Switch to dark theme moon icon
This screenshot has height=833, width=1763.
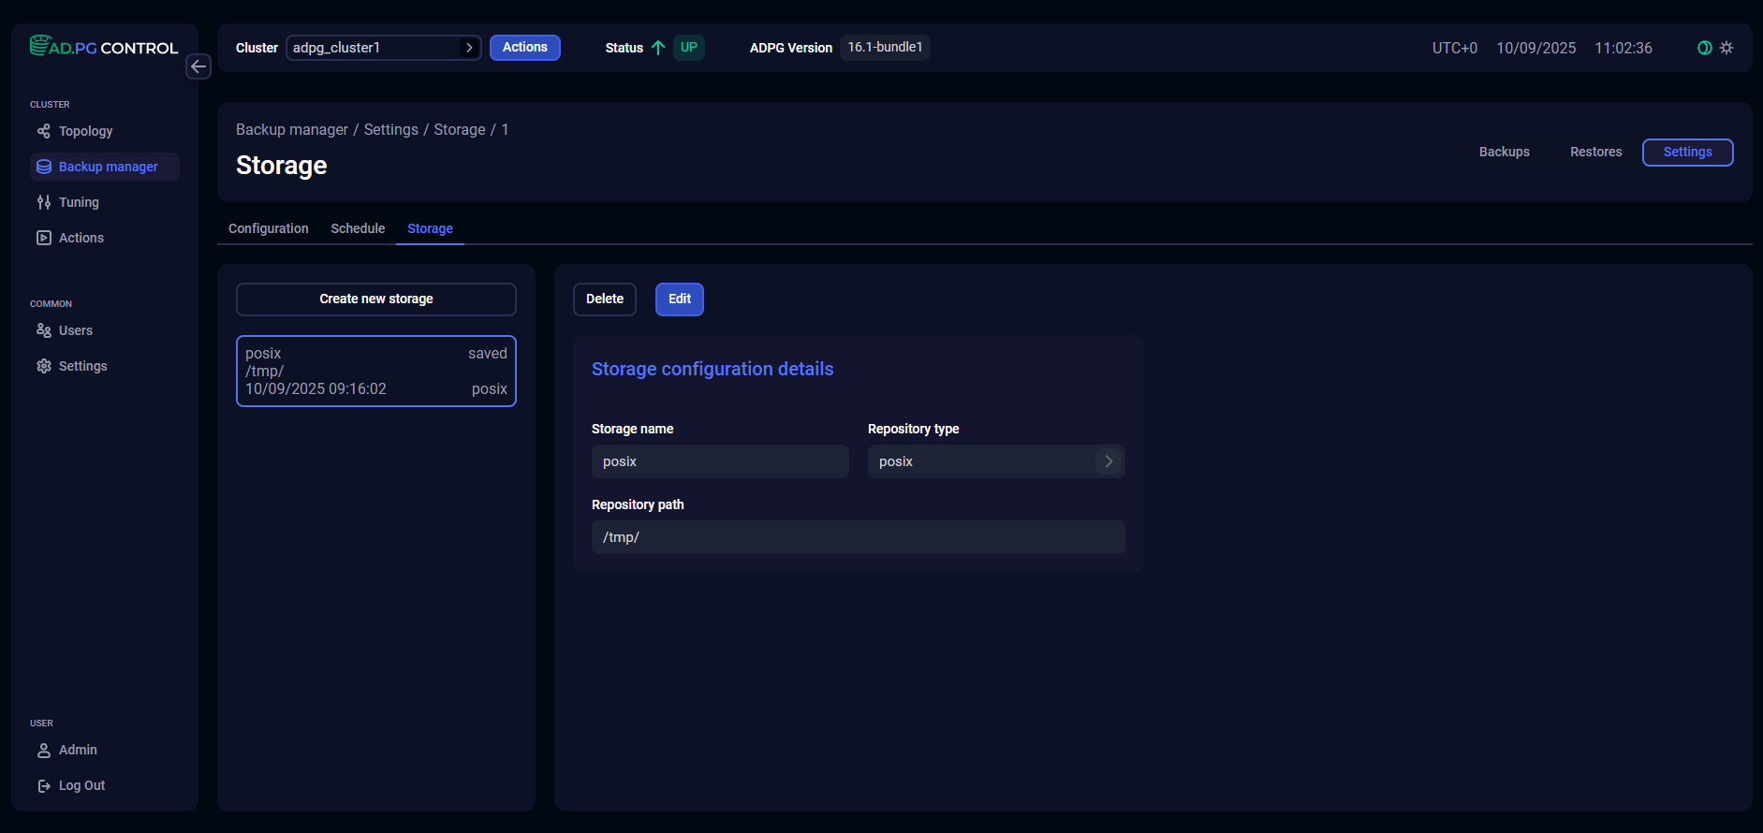coord(1704,48)
